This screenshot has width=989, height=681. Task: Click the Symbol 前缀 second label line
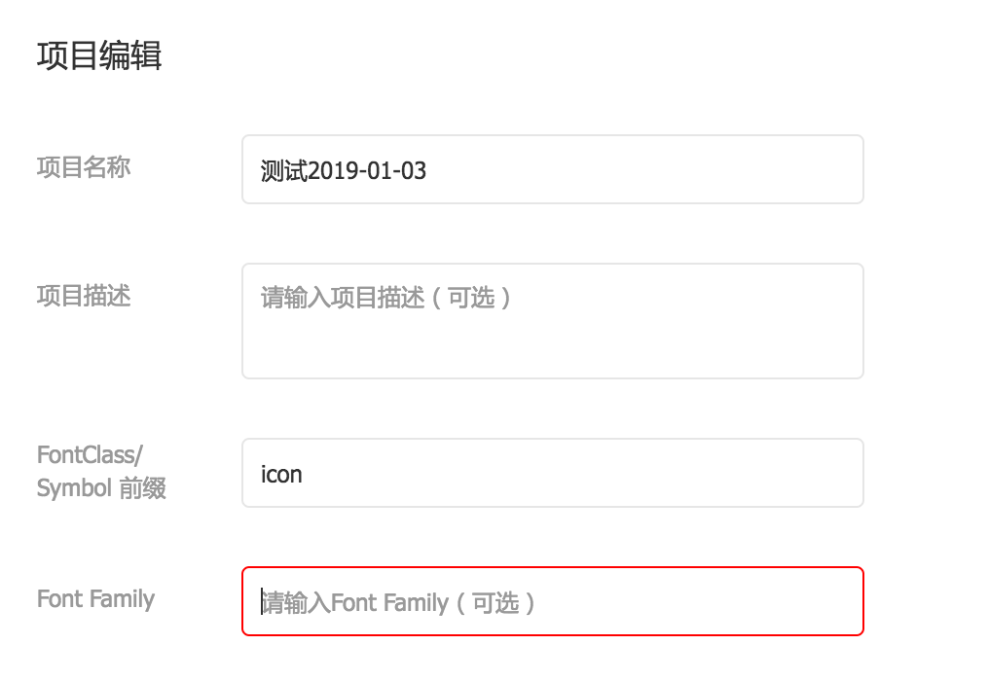click(100, 488)
